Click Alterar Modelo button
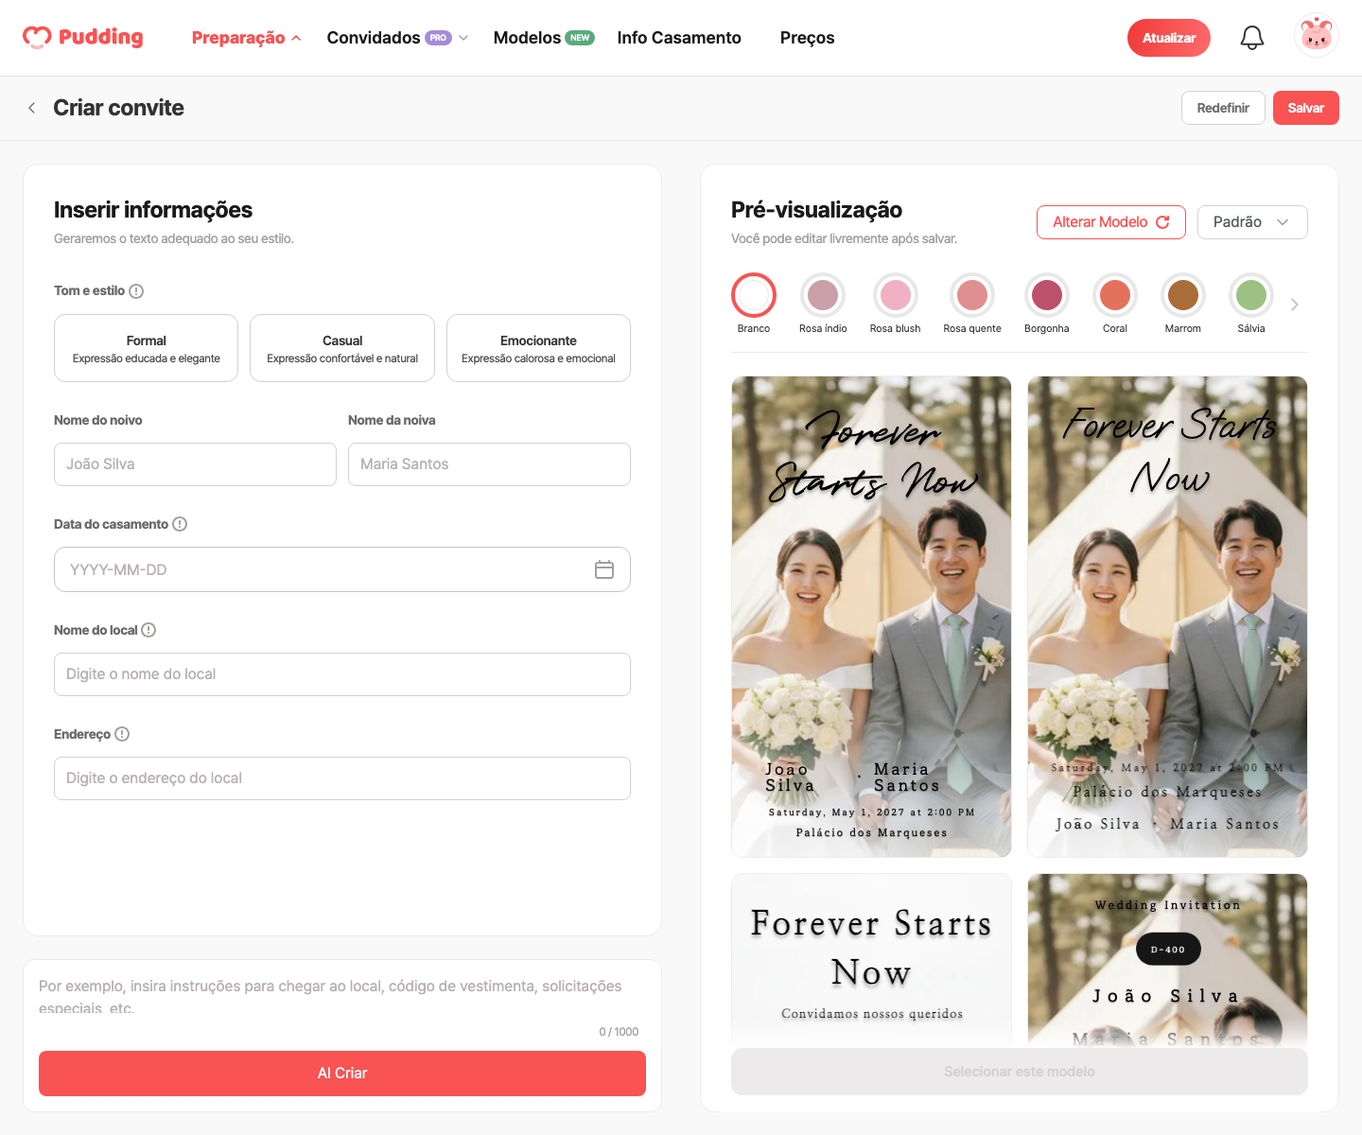 coord(1111,222)
